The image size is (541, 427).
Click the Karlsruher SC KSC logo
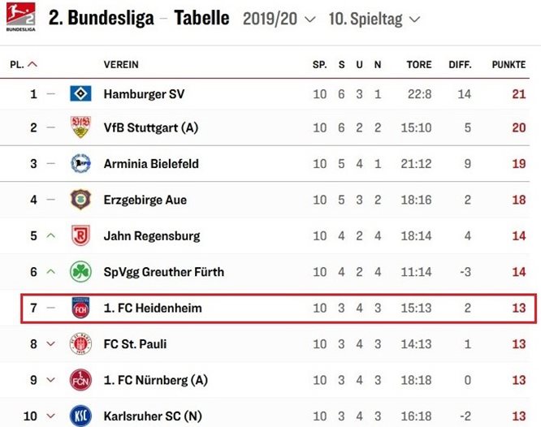coord(80,416)
